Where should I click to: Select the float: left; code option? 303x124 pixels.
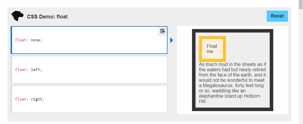click(x=88, y=70)
